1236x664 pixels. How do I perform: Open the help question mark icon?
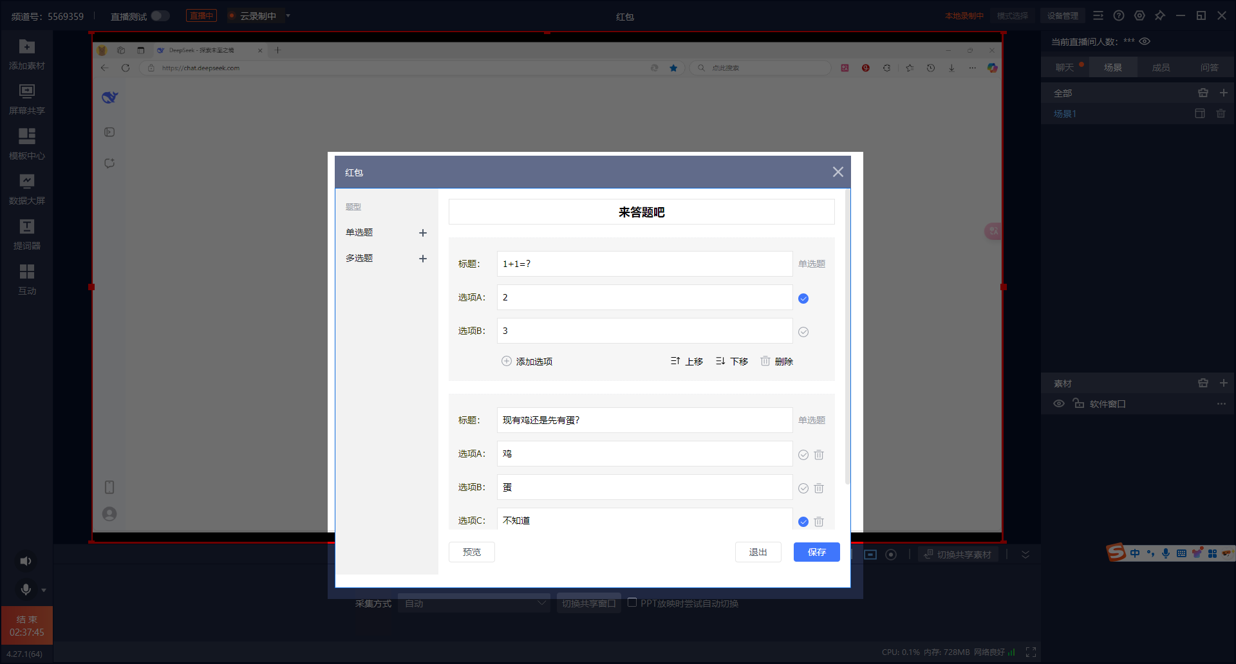point(1119,15)
